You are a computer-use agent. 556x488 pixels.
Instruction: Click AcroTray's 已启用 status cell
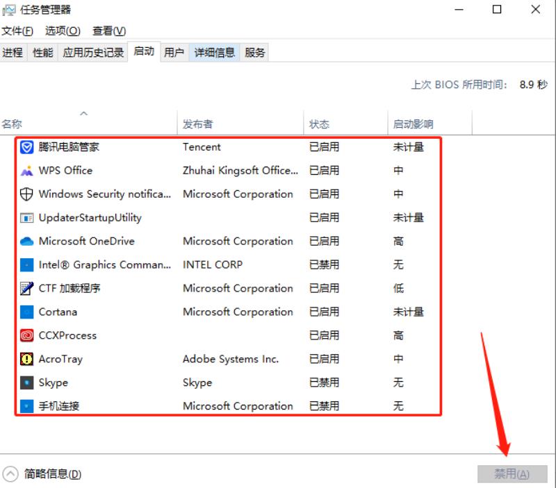(x=324, y=359)
